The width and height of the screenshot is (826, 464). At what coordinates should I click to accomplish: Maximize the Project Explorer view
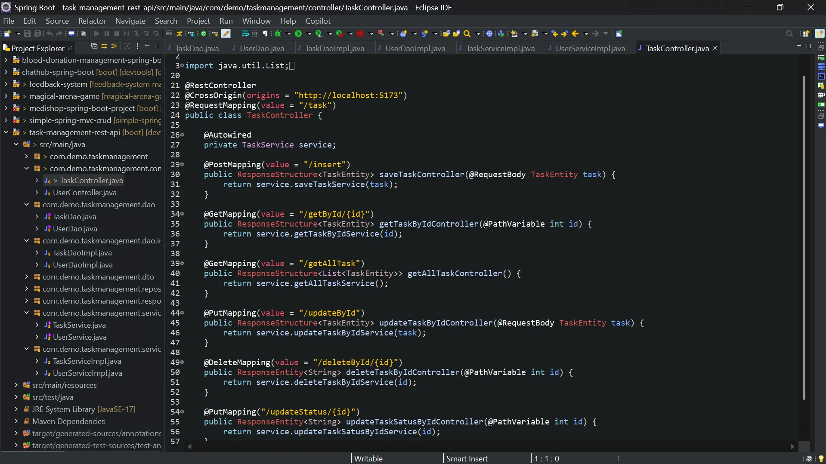click(x=157, y=46)
